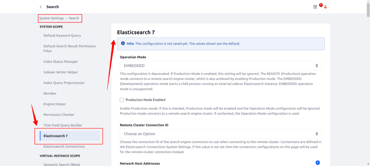
Task: Open the applications grid menu
Action: click(315, 7)
